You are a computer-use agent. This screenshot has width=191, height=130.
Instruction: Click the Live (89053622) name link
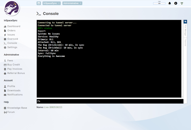click(x=53, y=107)
